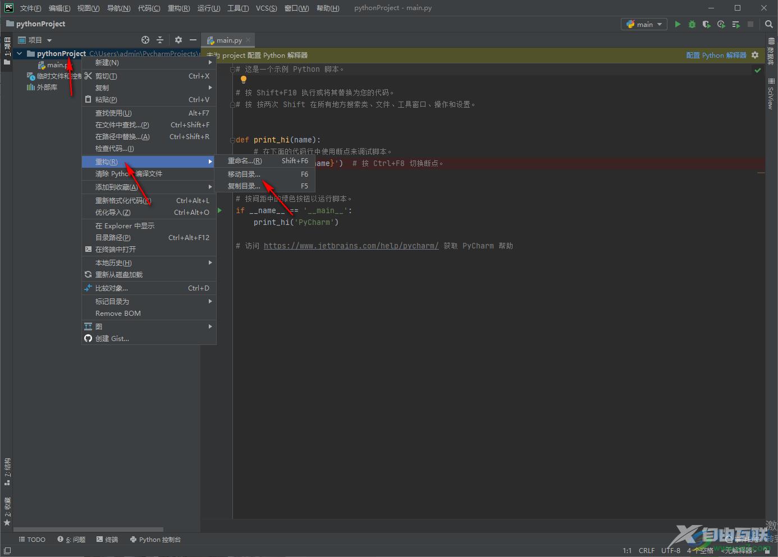This screenshot has height=557, width=778.
Task: Expand Add to Favorites (添加到收藏) submenu
Action: coord(149,187)
